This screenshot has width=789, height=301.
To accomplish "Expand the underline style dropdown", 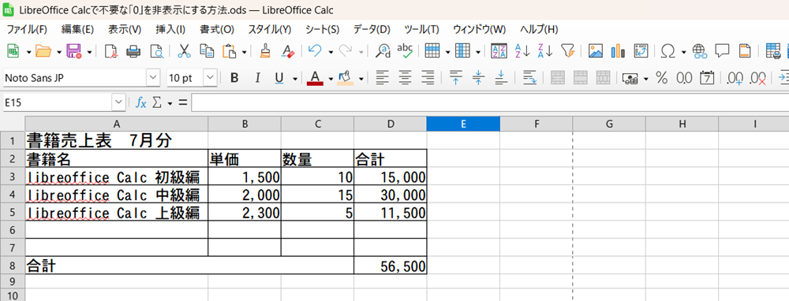I will click(295, 78).
